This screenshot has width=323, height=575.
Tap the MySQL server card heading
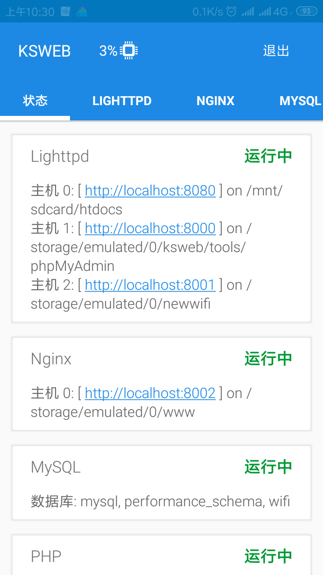tap(56, 467)
